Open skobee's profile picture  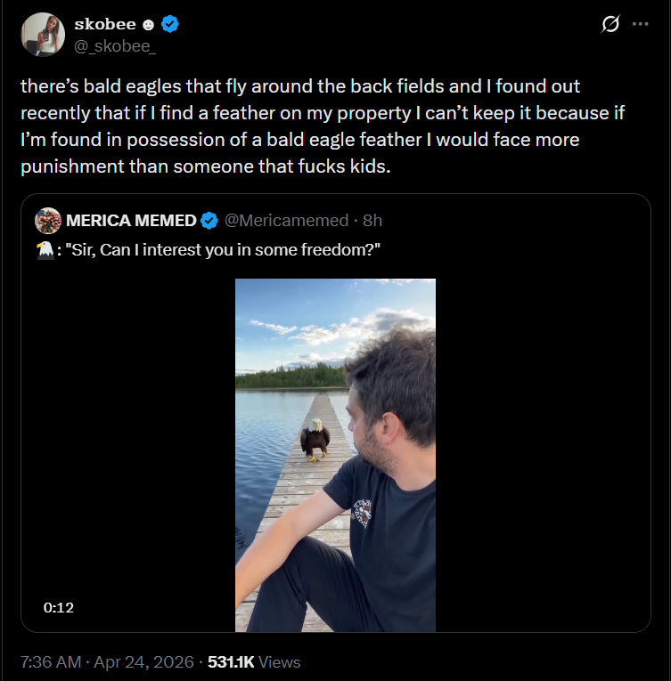(x=42, y=35)
